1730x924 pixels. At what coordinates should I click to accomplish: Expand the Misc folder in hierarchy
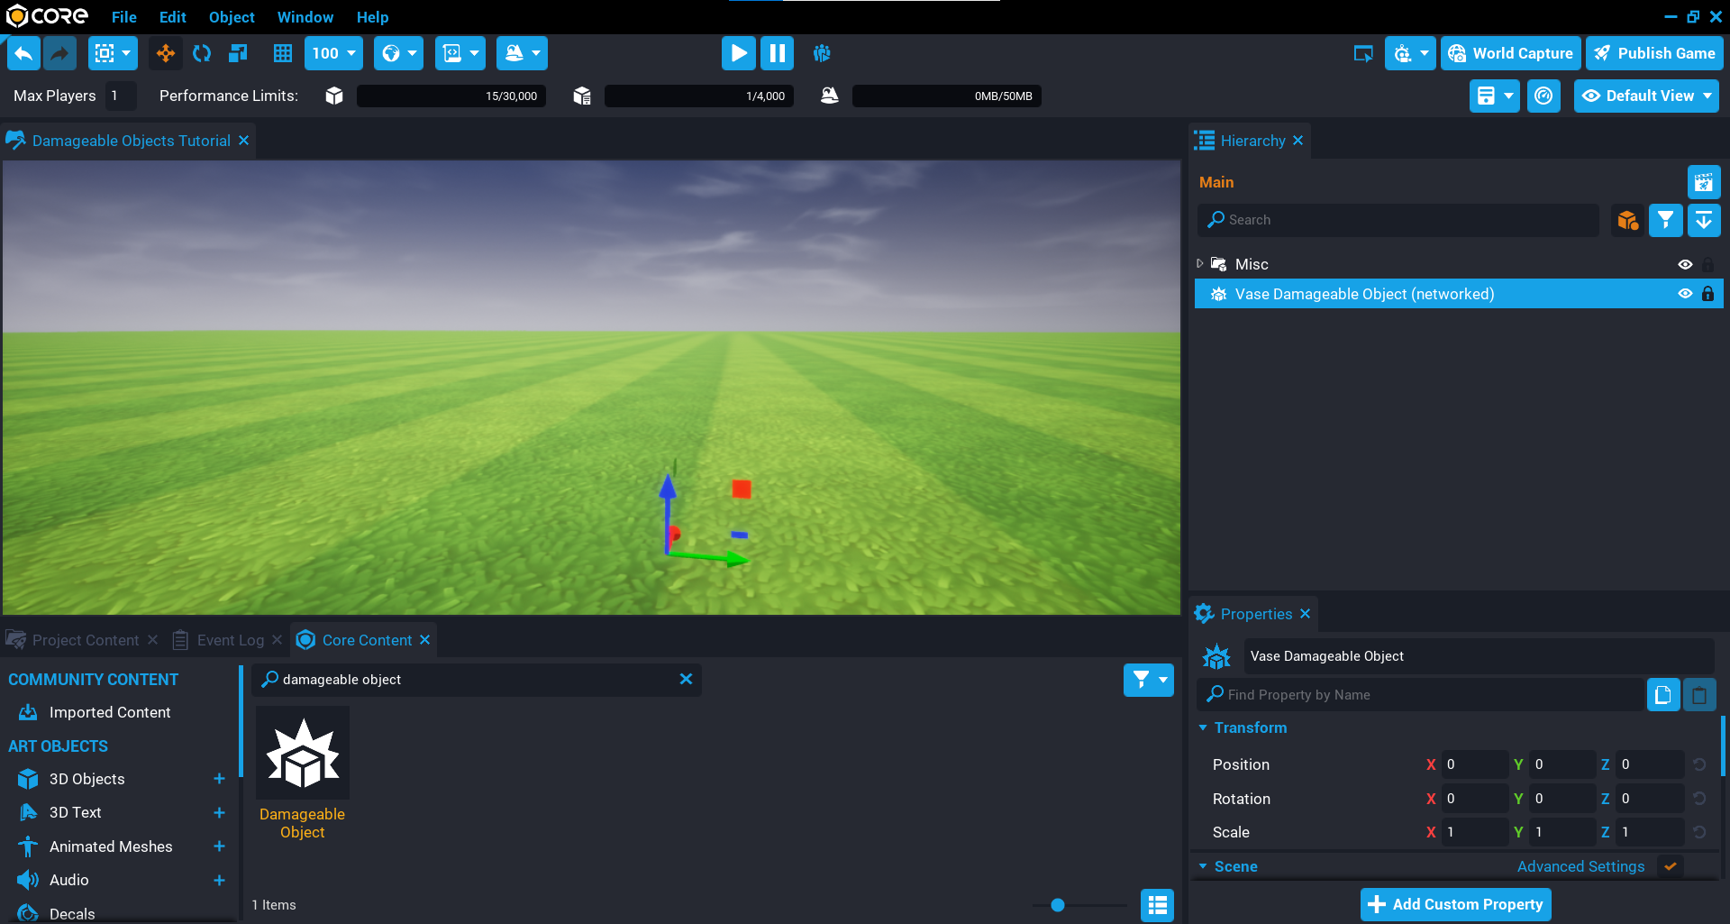point(1200,264)
